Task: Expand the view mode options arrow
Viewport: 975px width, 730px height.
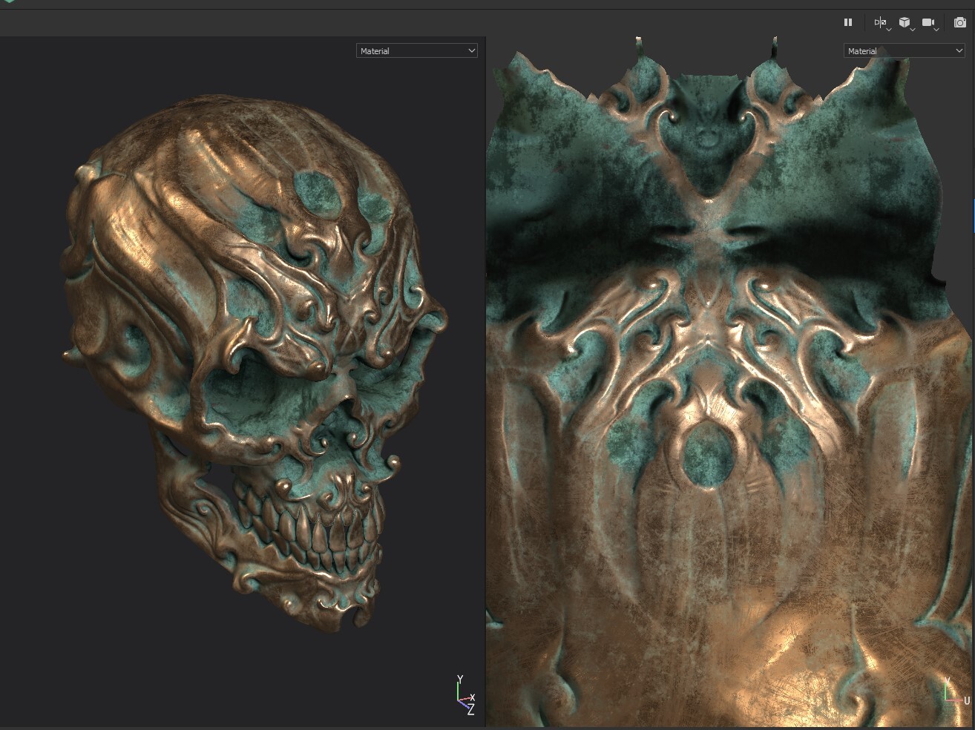Action: (889, 30)
